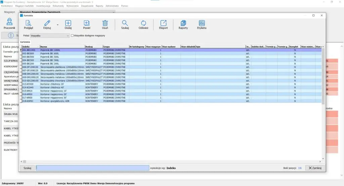Expand the Edytuj dropdown arrow

tap(57, 25)
